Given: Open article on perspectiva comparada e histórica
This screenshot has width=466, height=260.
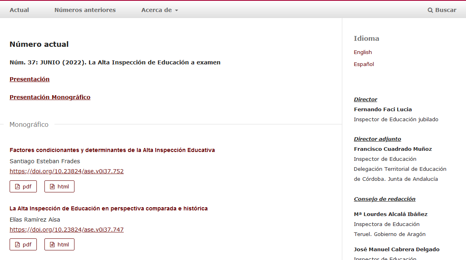Looking at the screenshot, I should pos(108,208).
